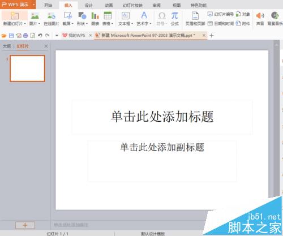The width and height of the screenshot is (283, 236).
Task: Insert a picture with the 图片 icon
Action: (35, 16)
